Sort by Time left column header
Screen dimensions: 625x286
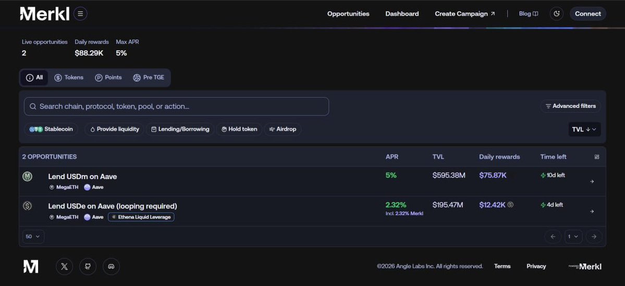pyautogui.click(x=553, y=157)
